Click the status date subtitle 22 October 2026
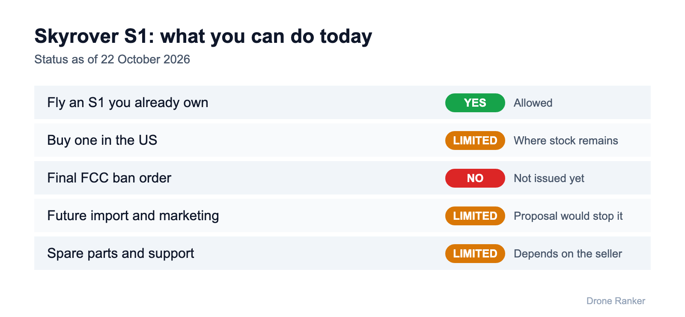 pos(145,59)
